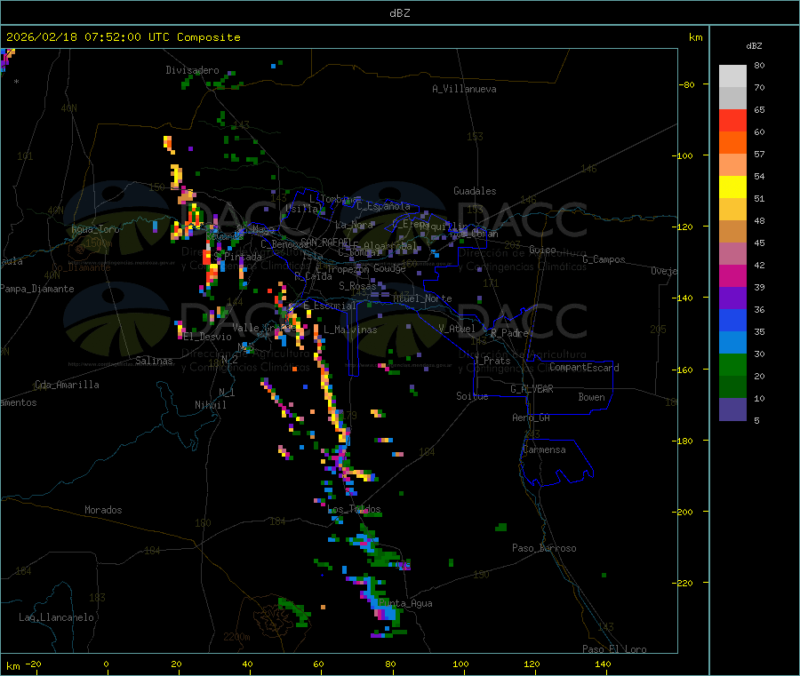Click the E_Escorial location label
This screenshot has width=800, height=676.
330,306
